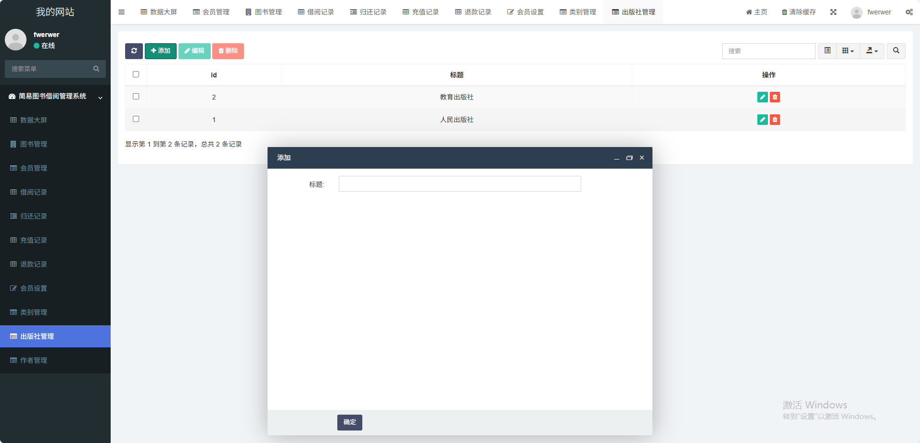
Task: Click the refresh table icon button
Action: click(134, 51)
